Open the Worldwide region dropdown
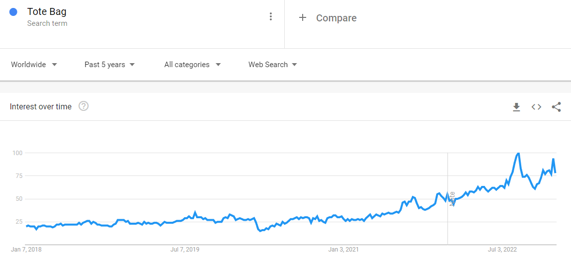Viewport: 571px width, 260px height. [x=34, y=65]
